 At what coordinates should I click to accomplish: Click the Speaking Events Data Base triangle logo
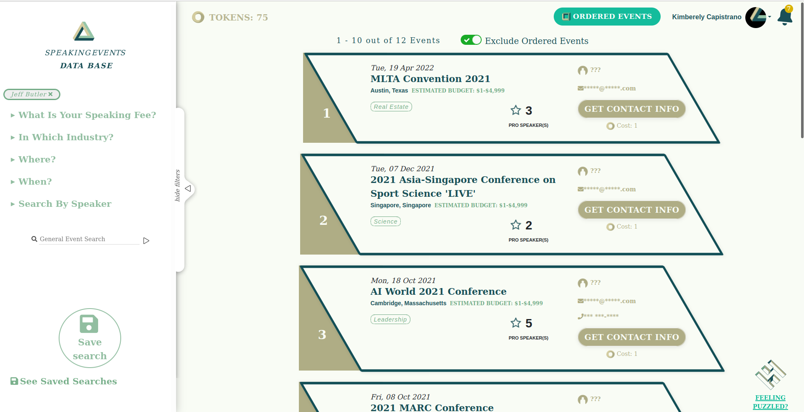[x=84, y=31]
